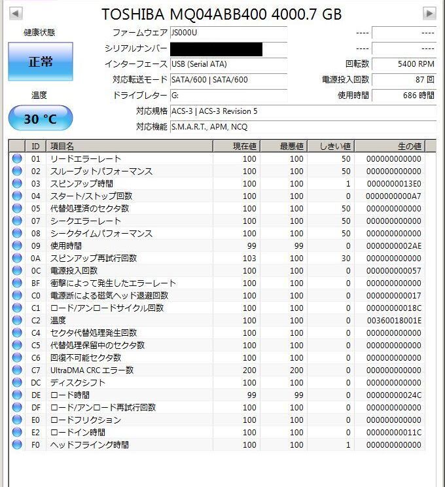Select raw value 00000000018C
445x487 pixels.
394,308
